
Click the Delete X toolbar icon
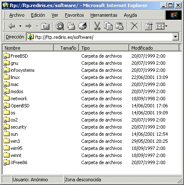(x=134, y=26)
